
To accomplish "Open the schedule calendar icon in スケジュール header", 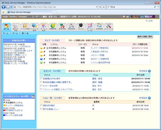I will point(33,96).
